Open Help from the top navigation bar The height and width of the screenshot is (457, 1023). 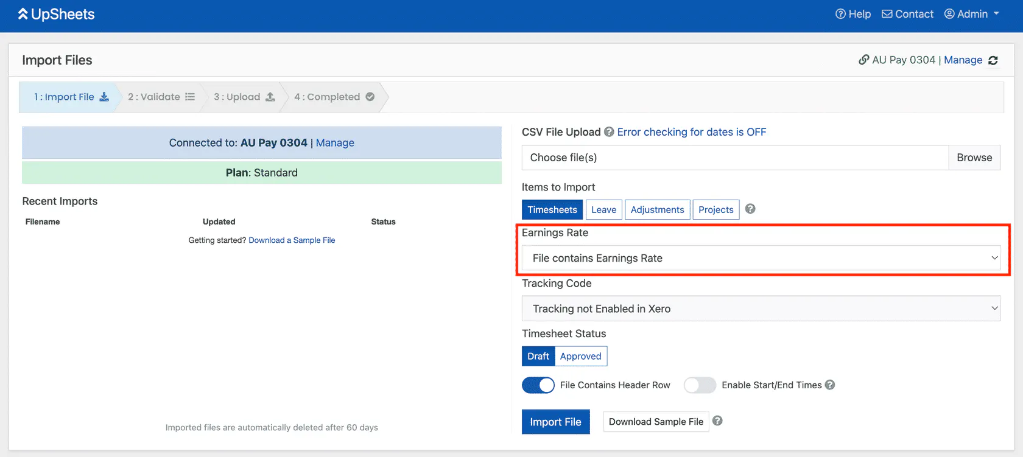coord(852,14)
